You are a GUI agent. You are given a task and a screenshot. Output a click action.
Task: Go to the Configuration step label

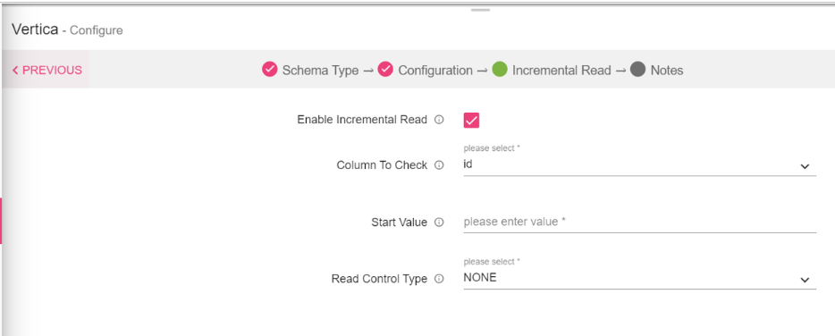click(x=435, y=71)
